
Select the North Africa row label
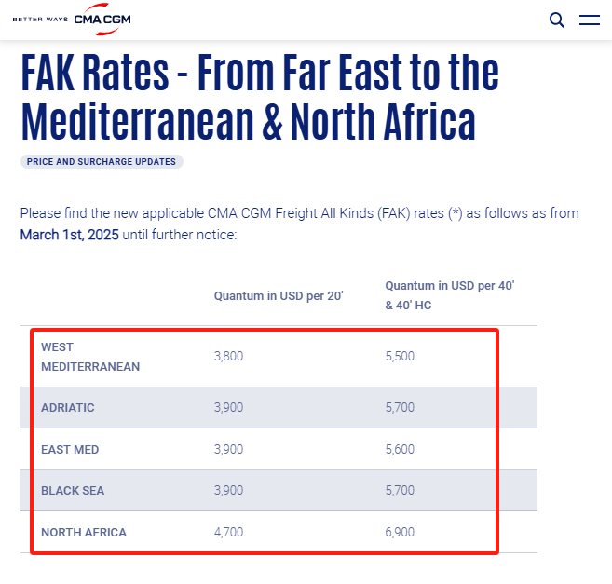(x=84, y=533)
